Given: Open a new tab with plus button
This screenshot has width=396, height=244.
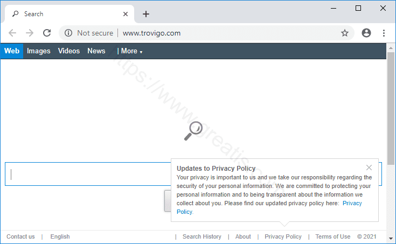Looking at the screenshot, I should tap(145, 14).
